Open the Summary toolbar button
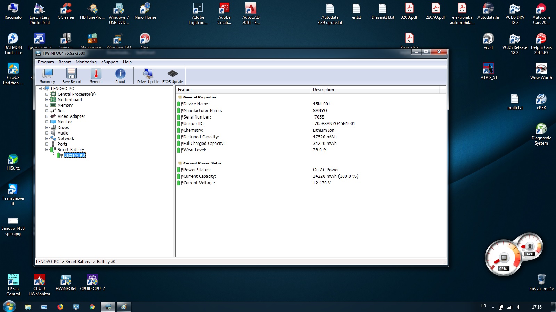Viewport: 556px width, 312px height. 47,76
